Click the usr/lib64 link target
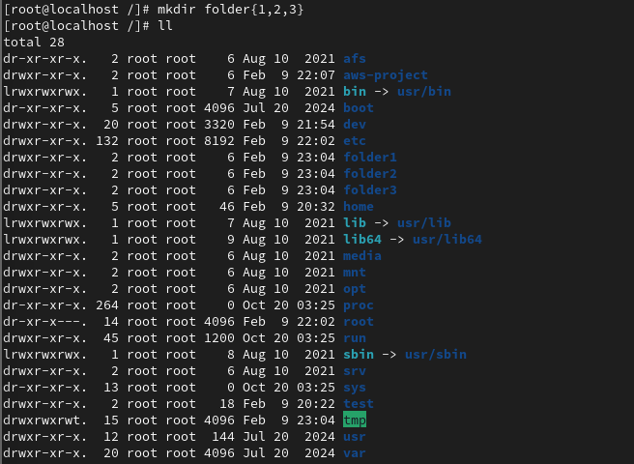This screenshot has width=634, height=464. point(447,240)
